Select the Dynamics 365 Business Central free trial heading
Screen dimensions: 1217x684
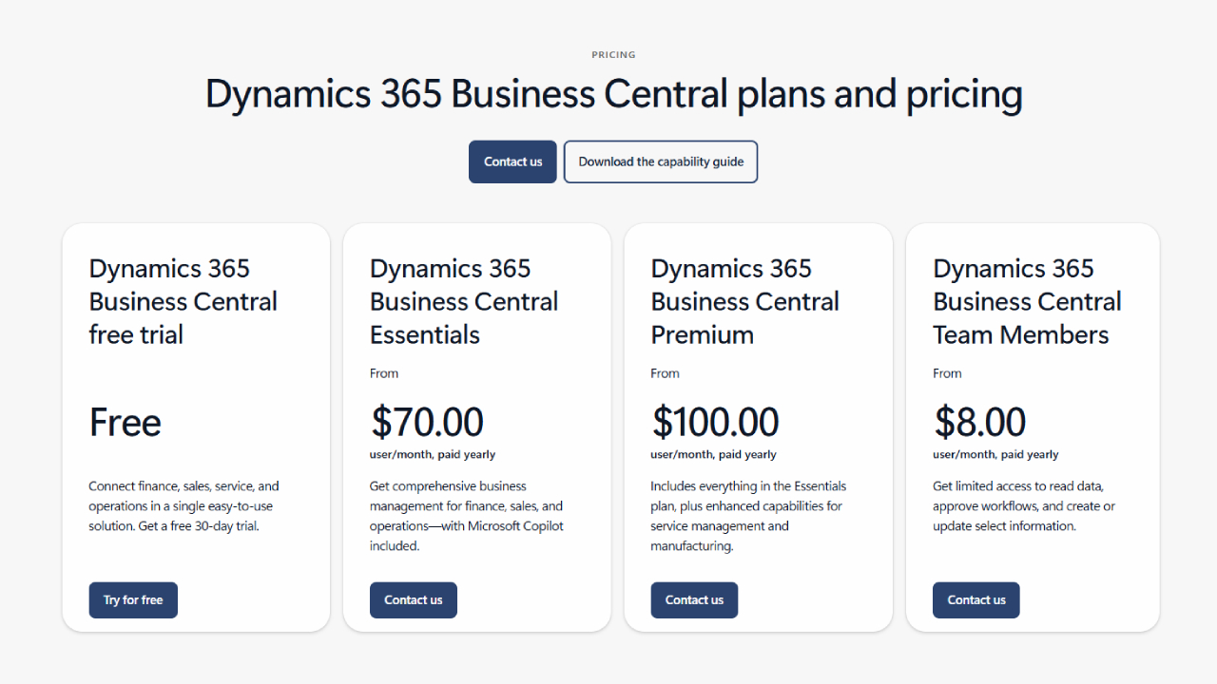click(183, 301)
